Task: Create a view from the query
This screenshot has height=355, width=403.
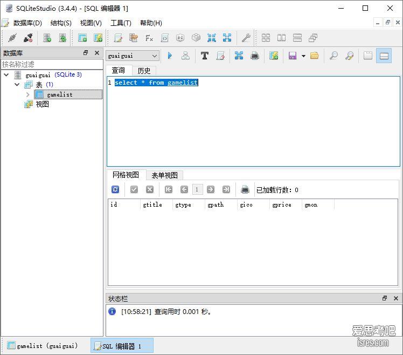Action: coord(274,56)
